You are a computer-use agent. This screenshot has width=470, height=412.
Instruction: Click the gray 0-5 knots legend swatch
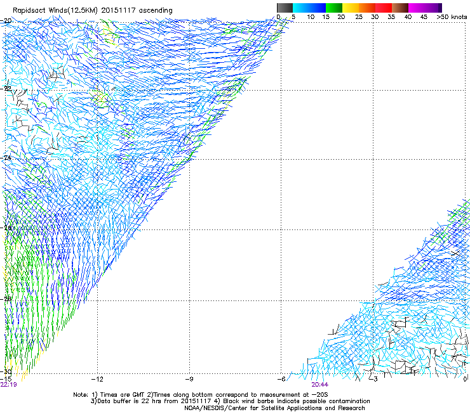coord(285,8)
